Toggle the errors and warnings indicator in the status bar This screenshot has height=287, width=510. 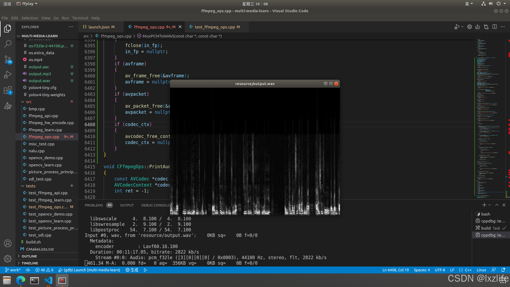pos(44,270)
